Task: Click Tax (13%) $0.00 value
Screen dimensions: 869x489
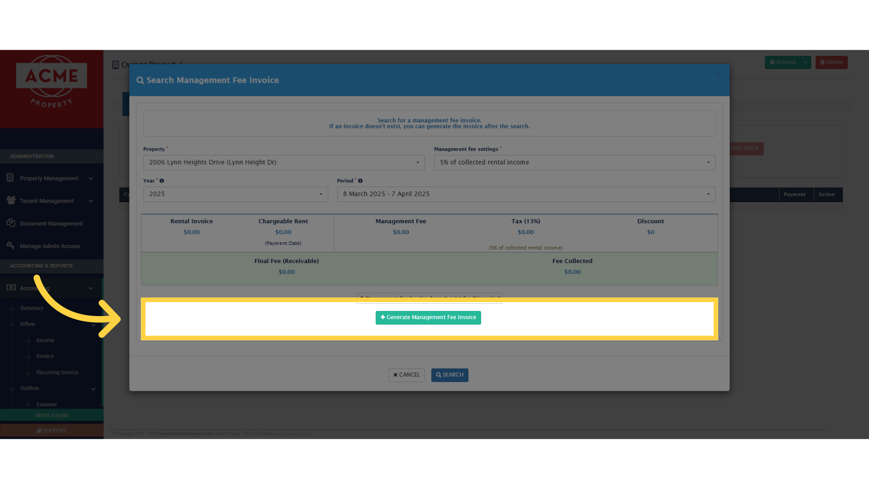Action: point(526,232)
